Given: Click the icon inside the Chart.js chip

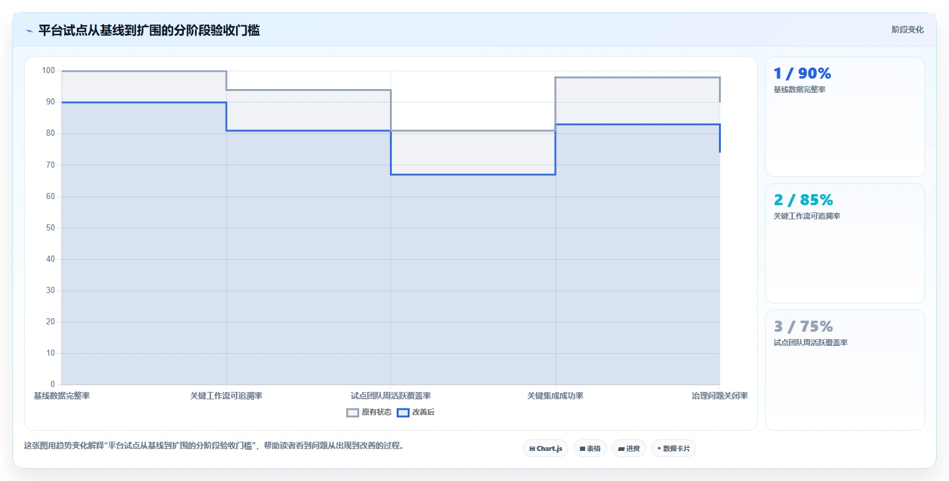Looking at the screenshot, I should click(532, 449).
